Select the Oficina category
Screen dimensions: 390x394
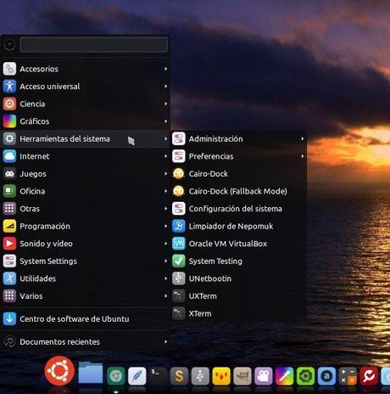tap(85, 191)
